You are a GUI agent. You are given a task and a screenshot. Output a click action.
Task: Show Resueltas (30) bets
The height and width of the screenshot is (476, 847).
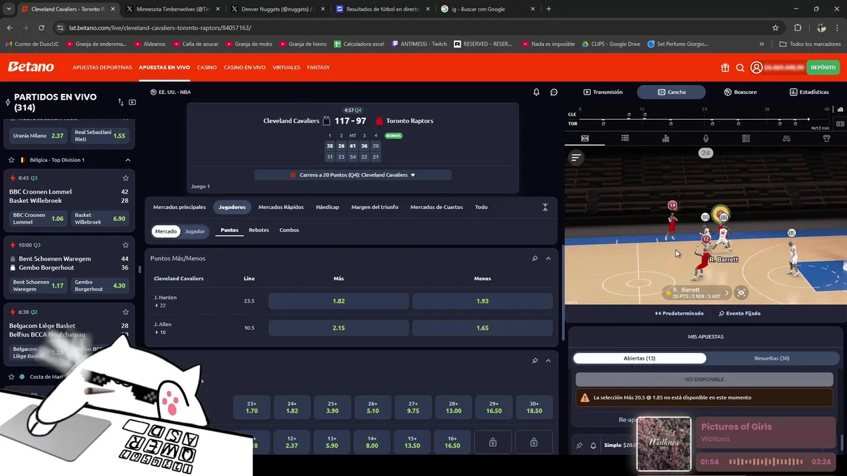pos(772,358)
